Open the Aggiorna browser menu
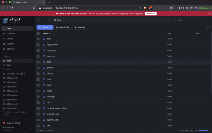 click(x=205, y=8)
